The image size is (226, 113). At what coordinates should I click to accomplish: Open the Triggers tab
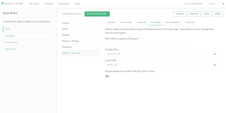(141, 22)
